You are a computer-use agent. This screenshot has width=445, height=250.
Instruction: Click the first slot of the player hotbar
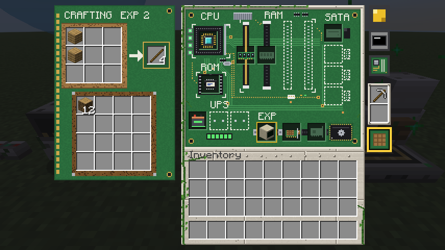tap(198, 230)
